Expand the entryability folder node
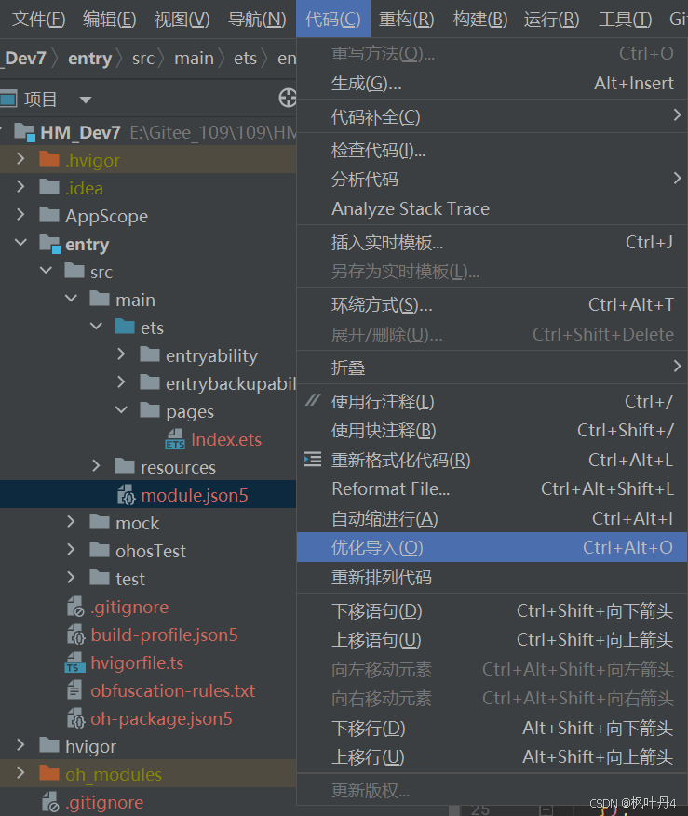This screenshot has width=688, height=816. point(121,354)
